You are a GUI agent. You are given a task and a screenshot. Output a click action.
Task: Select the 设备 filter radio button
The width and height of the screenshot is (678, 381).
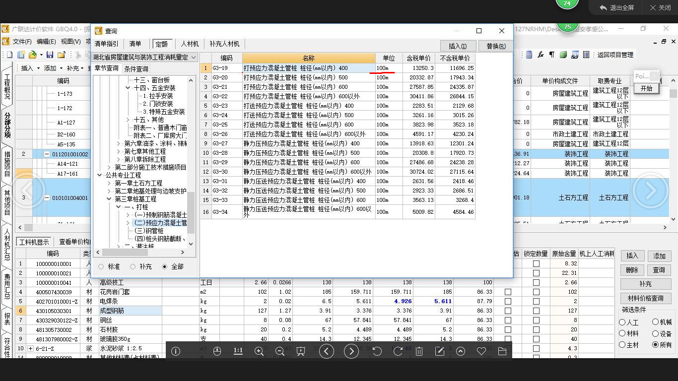click(x=655, y=334)
